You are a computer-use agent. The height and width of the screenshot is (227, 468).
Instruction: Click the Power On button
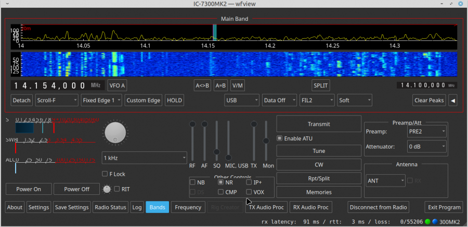(29, 189)
